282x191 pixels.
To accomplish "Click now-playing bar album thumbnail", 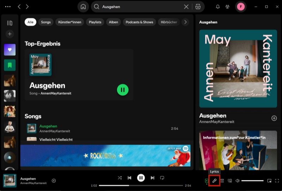I will (10, 180).
